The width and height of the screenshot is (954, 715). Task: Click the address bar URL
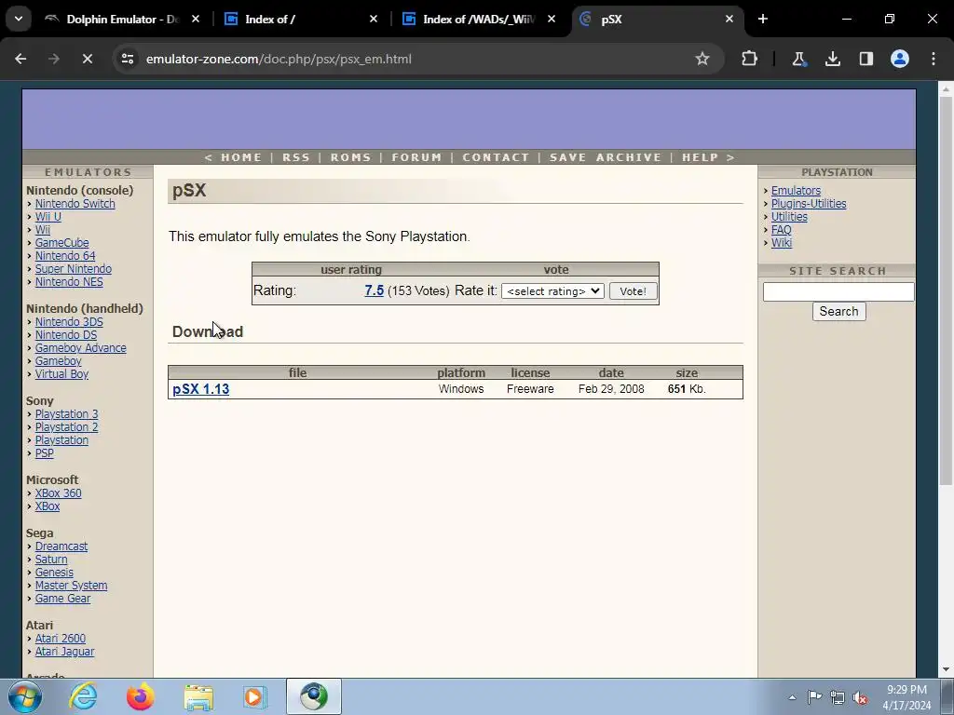(x=279, y=59)
